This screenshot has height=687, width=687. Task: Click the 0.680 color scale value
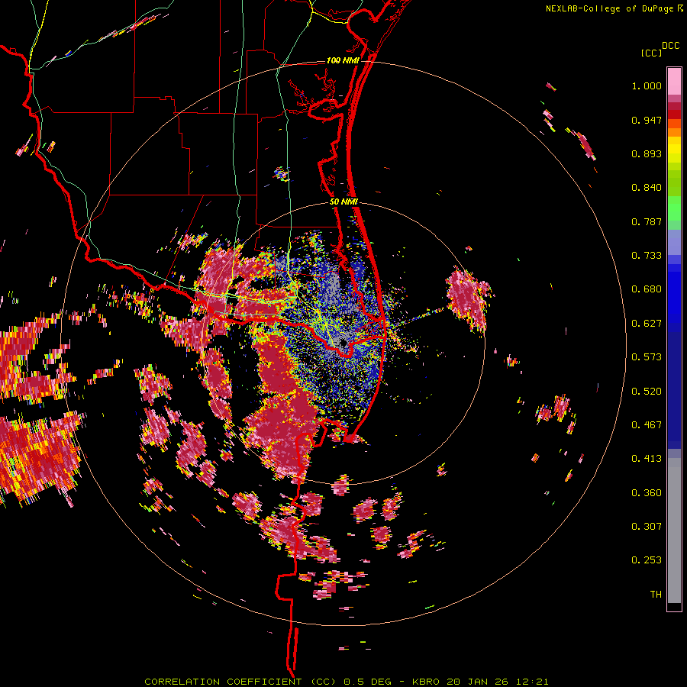point(647,289)
